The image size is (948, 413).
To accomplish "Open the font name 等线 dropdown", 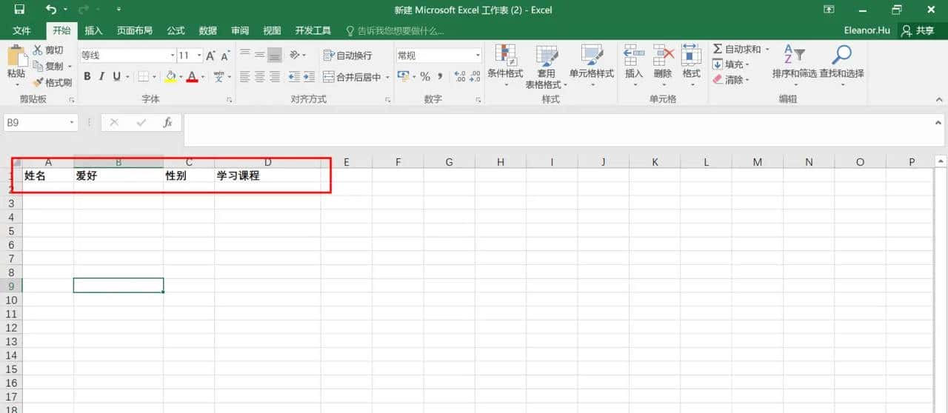I will [x=172, y=56].
